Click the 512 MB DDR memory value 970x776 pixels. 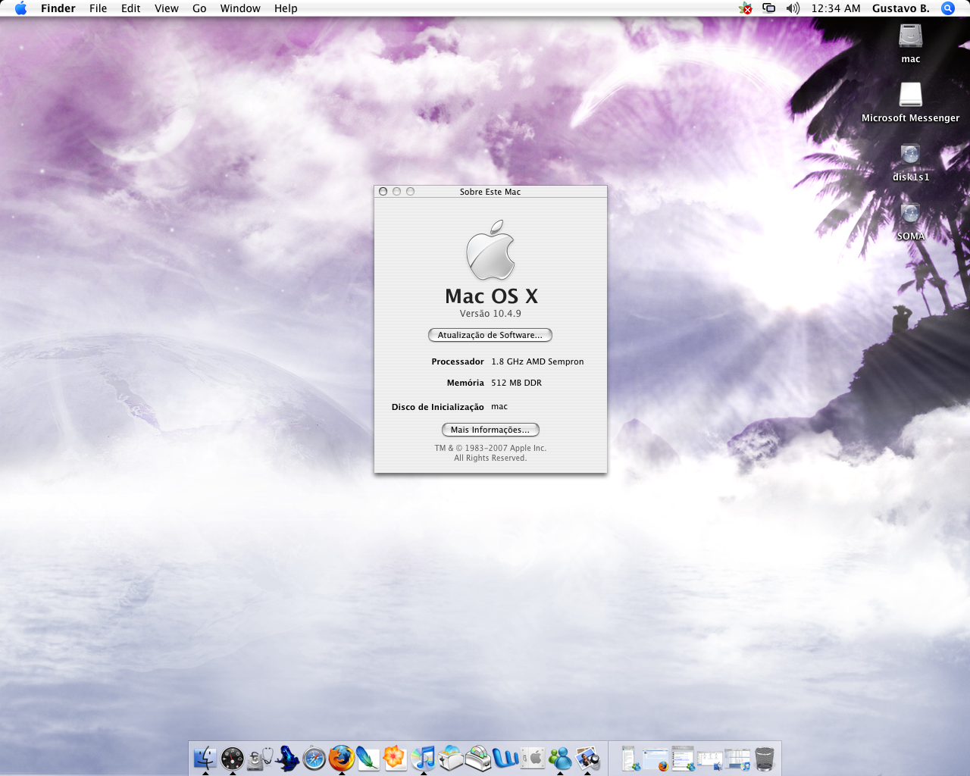click(x=516, y=383)
